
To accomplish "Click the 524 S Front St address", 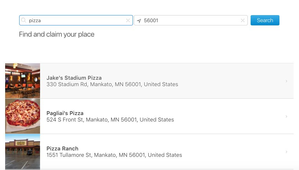I will (x=110, y=120).
